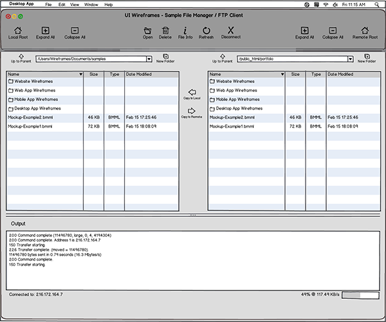
Task: Click the volume icon in menu bar
Action: (x=335, y=5)
